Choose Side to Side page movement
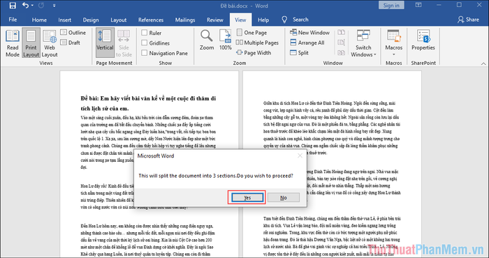Screen dimensions: 489x258 pyautogui.click(x=124, y=43)
